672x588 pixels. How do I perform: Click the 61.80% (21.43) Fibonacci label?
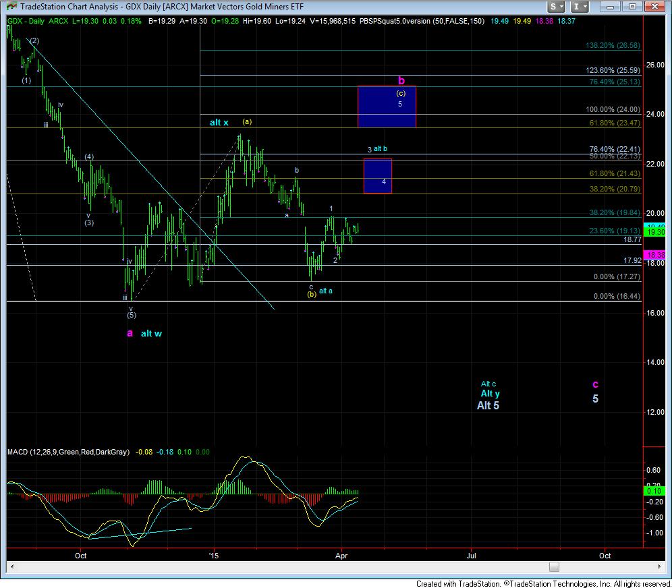pos(615,173)
